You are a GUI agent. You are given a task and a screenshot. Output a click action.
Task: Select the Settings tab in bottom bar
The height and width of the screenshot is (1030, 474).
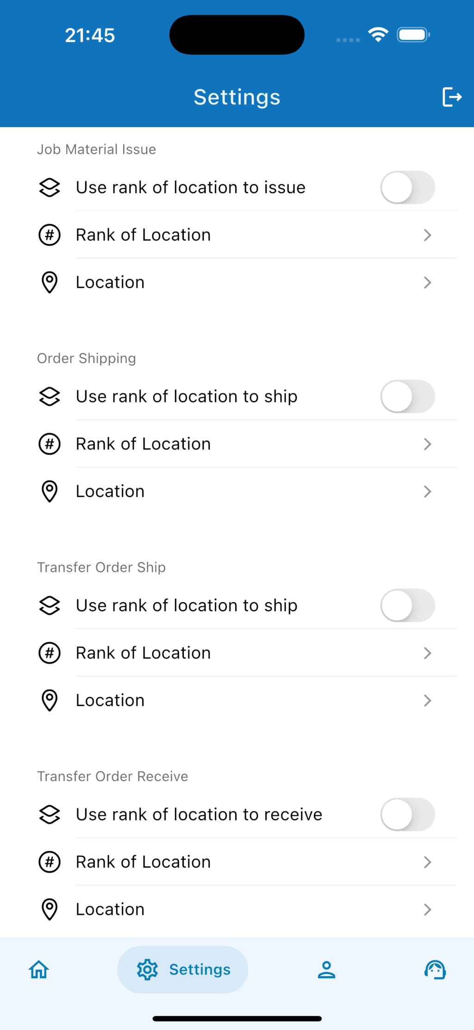click(x=183, y=969)
